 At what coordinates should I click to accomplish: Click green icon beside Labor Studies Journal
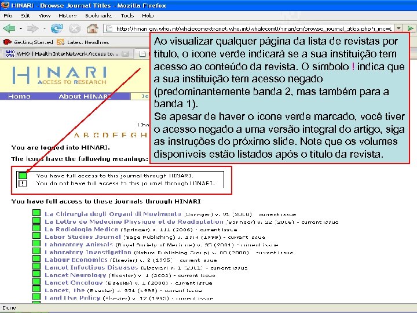click(x=36, y=235)
